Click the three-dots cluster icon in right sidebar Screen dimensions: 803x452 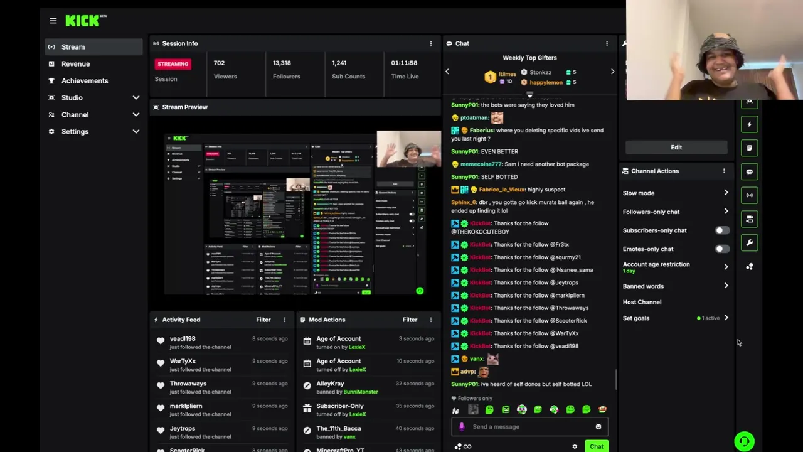tap(749, 267)
